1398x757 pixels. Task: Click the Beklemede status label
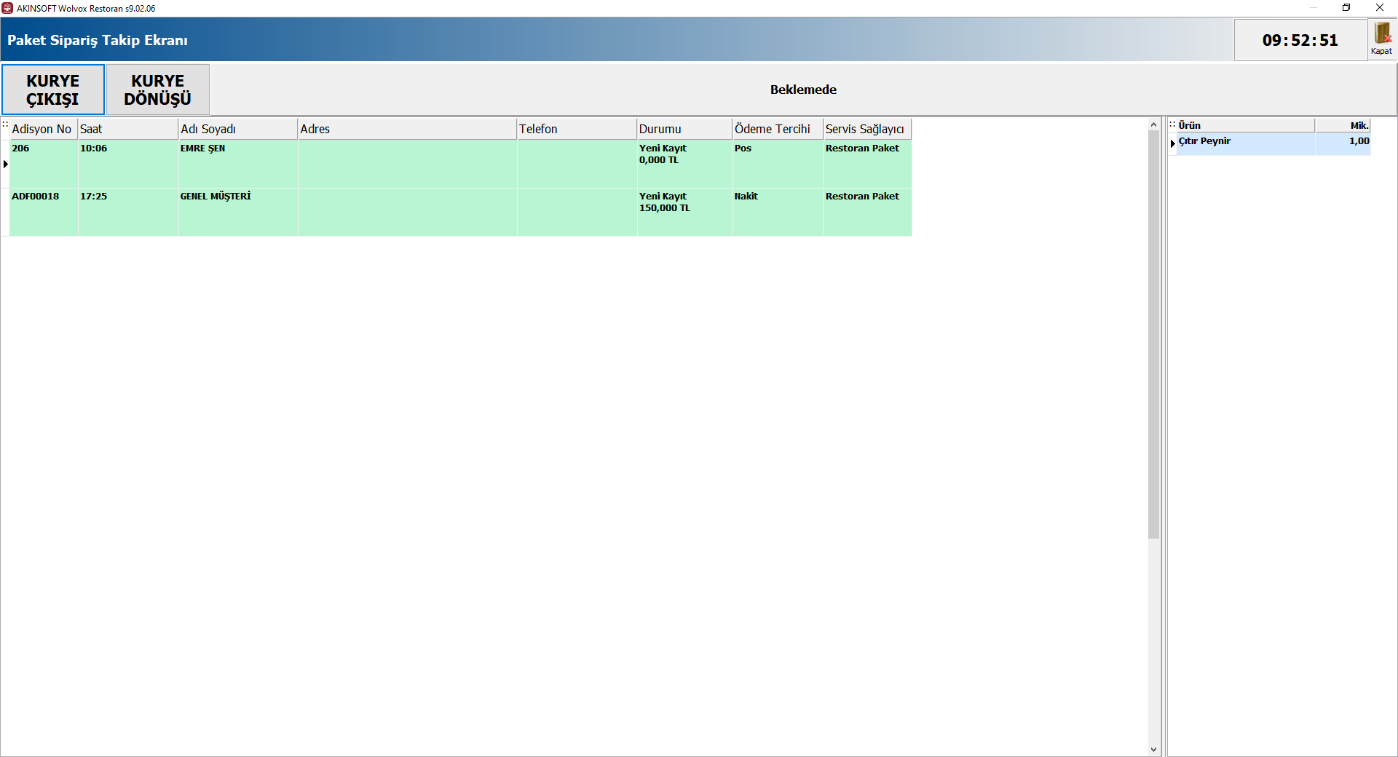(803, 90)
